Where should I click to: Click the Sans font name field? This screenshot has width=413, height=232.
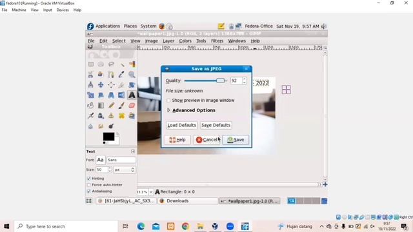tap(121, 160)
